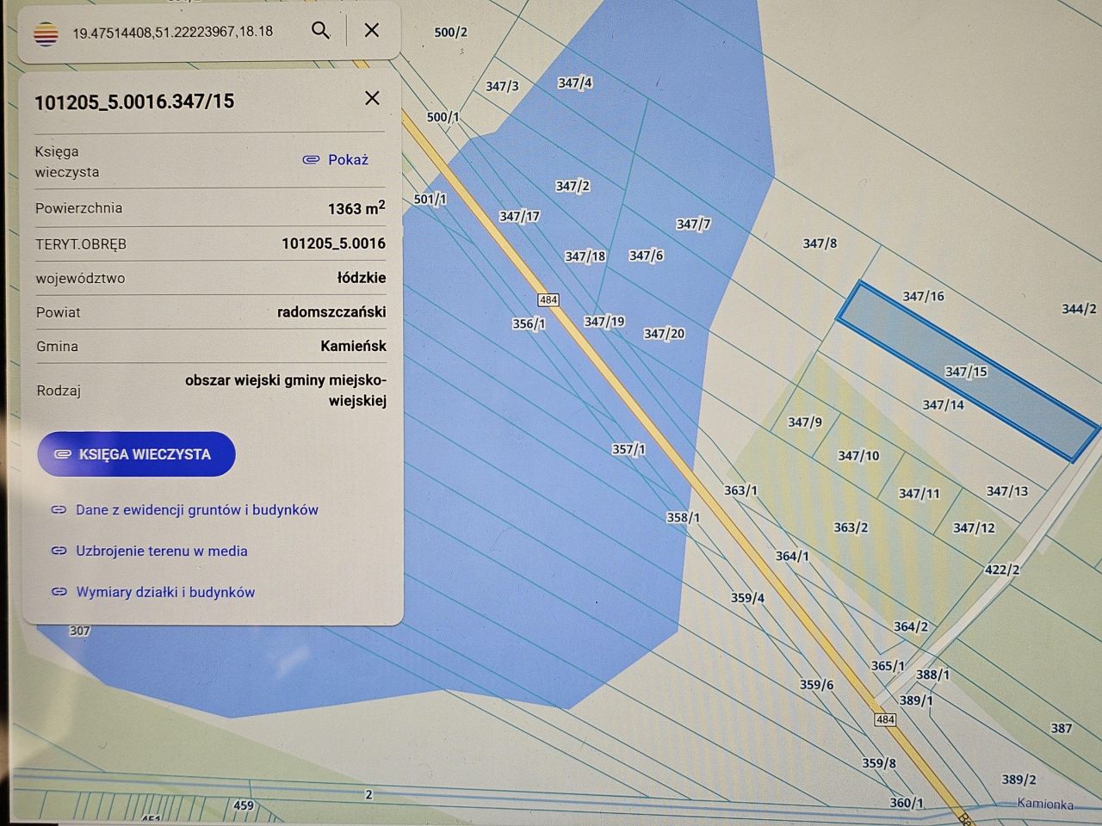Clear the search coordinates with the X

372,30
